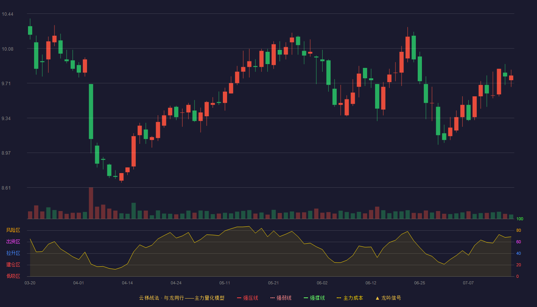Click the 03-20 date axis label
537x307 pixels.
(30, 283)
